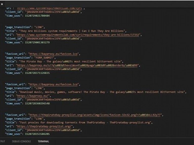The height and width of the screenshot is (145, 194).
Task: Select the TERMINAL tab
Action: coord(43,141)
